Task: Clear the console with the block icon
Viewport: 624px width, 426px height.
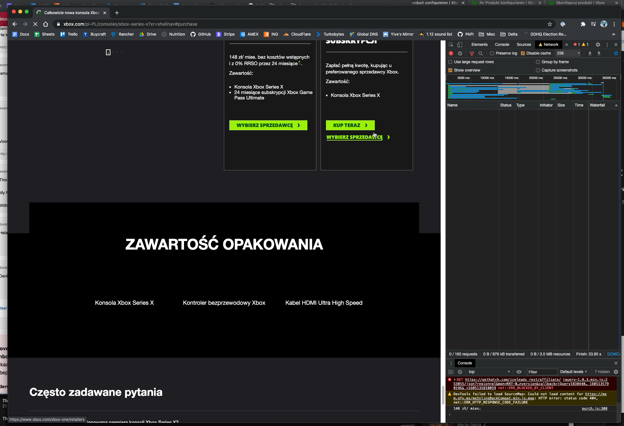Action: [x=460, y=372]
